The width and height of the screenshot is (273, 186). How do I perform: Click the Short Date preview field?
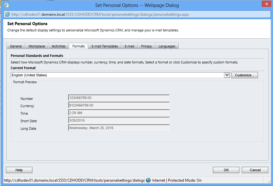(x=119, y=120)
